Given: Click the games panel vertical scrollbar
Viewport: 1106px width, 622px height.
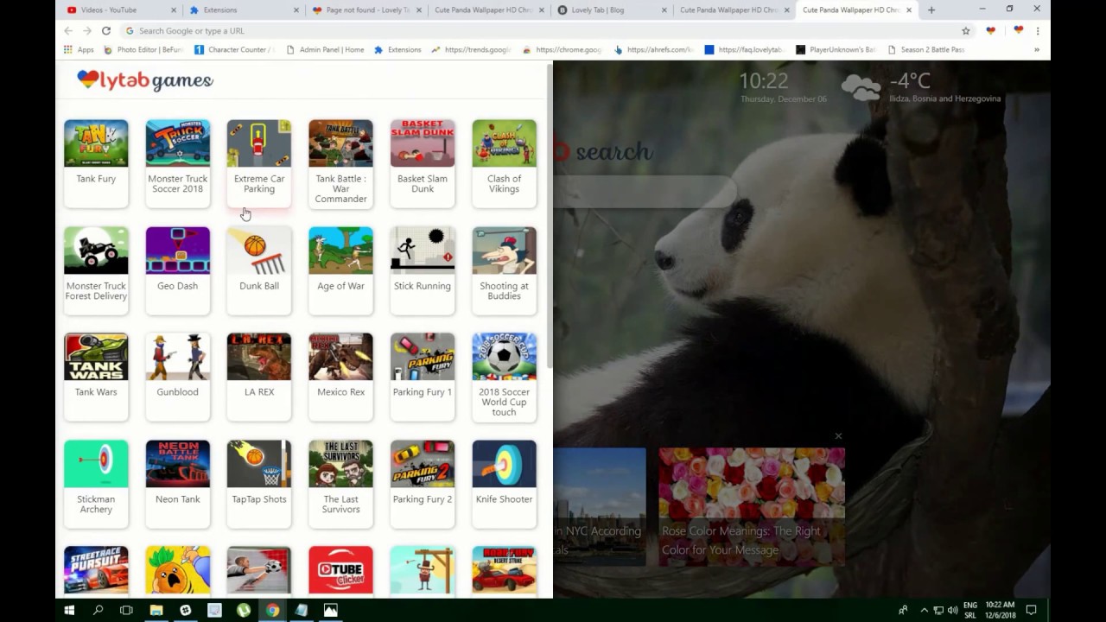Looking at the screenshot, I should click(x=549, y=216).
